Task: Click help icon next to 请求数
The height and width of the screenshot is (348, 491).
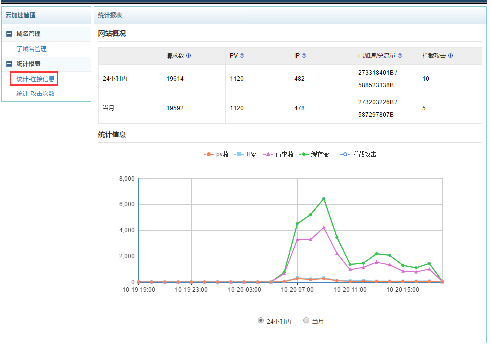Action: click(189, 56)
